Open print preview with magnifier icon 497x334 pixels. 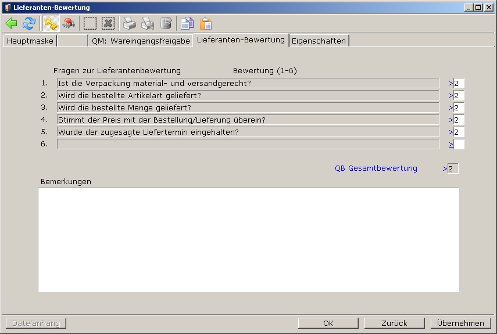pos(148,23)
